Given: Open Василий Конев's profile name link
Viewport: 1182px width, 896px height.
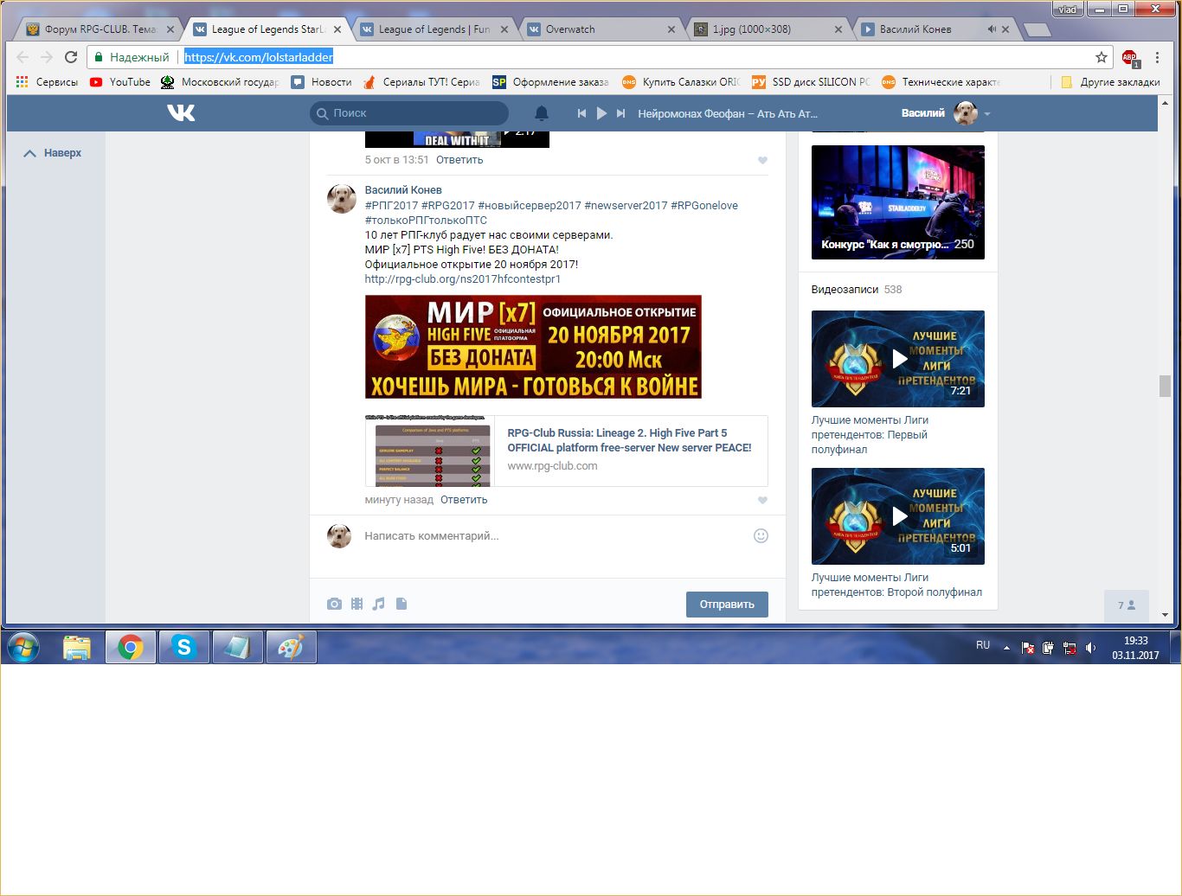Looking at the screenshot, I should click(x=403, y=190).
